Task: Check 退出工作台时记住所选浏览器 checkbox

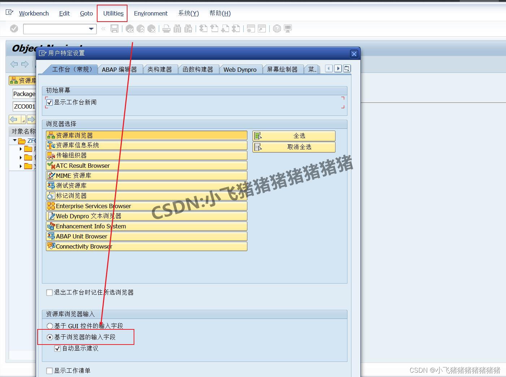Action: point(49,293)
